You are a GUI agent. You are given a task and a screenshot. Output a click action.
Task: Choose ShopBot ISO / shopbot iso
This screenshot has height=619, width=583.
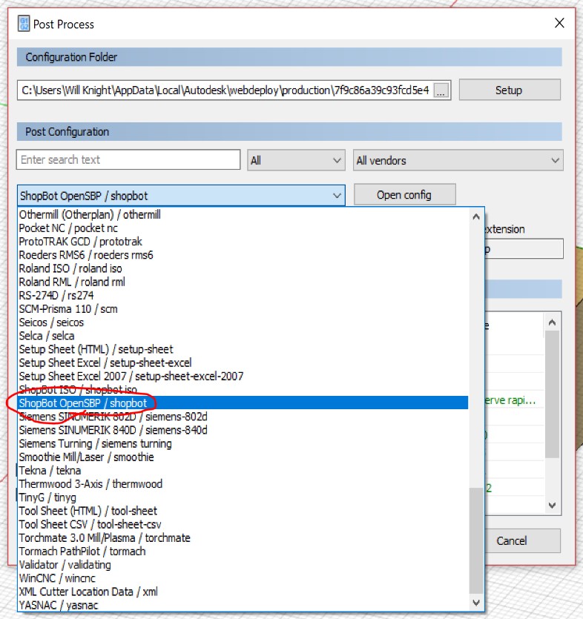(x=243, y=389)
